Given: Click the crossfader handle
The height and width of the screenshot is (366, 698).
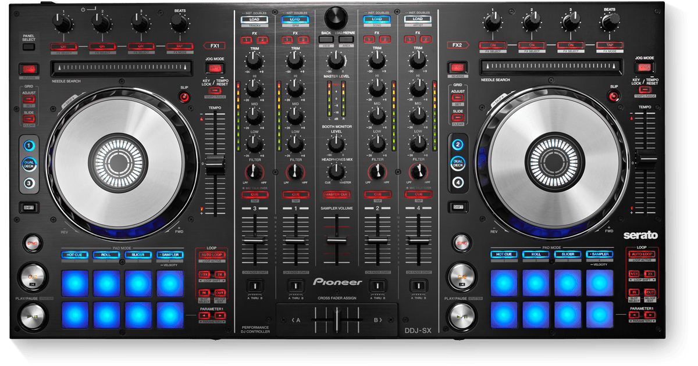Looking at the screenshot, I should pyautogui.click(x=336, y=320).
